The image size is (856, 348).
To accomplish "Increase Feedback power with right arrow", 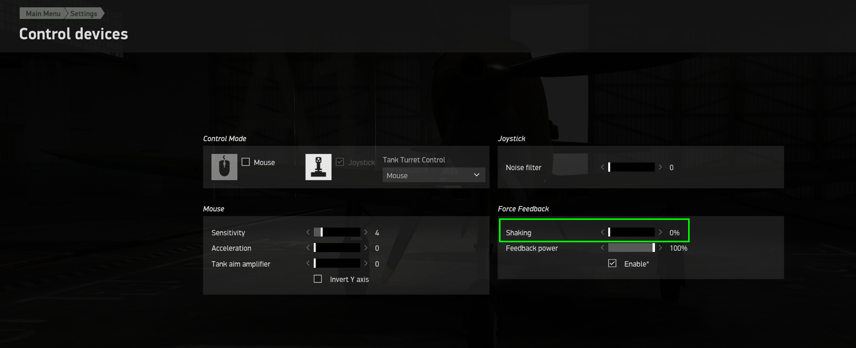I will point(660,248).
